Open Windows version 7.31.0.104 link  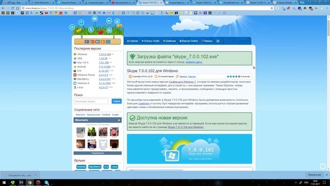[x=105, y=54]
